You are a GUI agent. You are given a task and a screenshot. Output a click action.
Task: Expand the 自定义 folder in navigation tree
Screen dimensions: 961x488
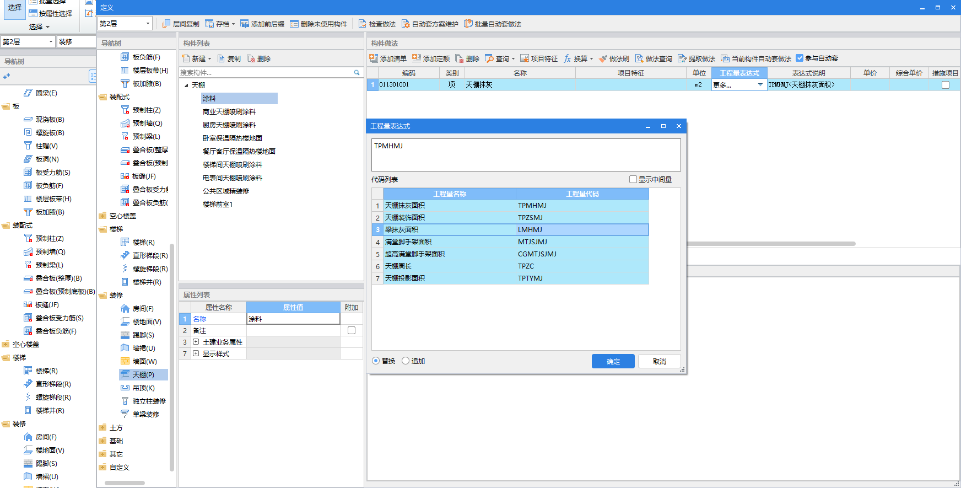102,467
